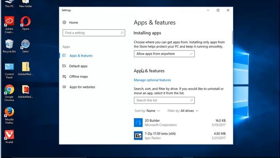Click the Default apps sidebar icon
Image resolution: width=280 pixels, height=158 pixels.
[x=64, y=66]
